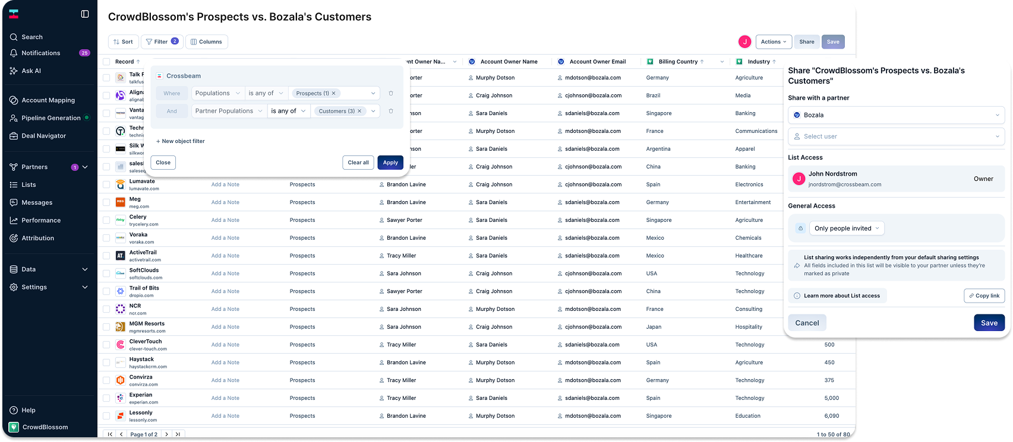The image size is (1013, 442).
Task: Open the Only people invited access dropdown
Action: 847,228
